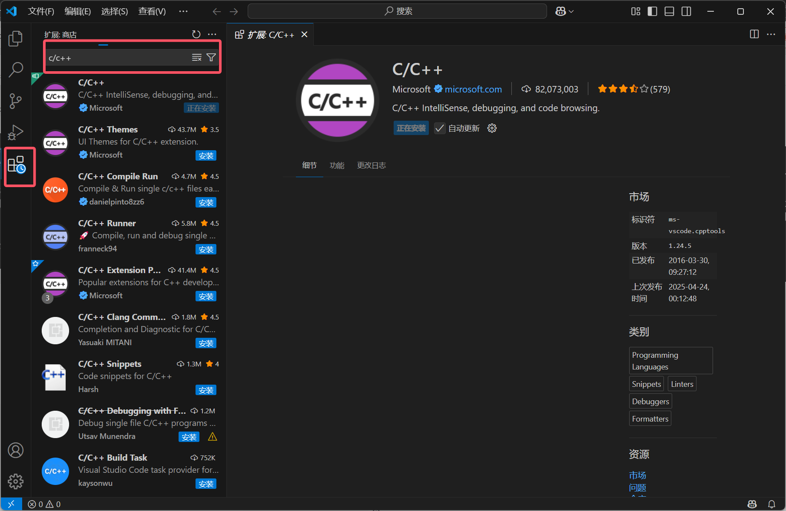Open the 市场 resource link
The width and height of the screenshot is (786, 511).
(637, 475)
